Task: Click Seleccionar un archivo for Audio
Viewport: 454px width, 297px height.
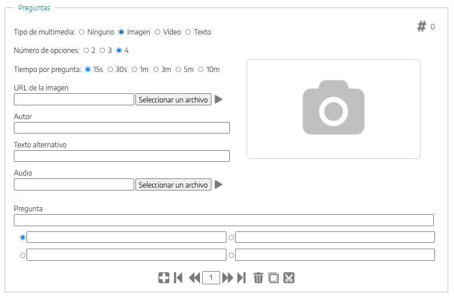Action: 173,185
